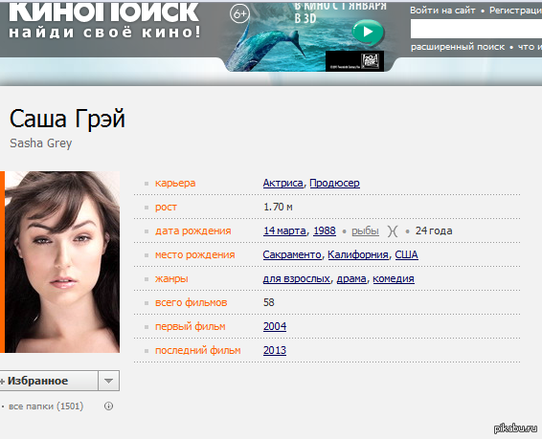Click the 14 марта birth date link
The height and width of the screenshot is (439, 542).
(284, 230)
